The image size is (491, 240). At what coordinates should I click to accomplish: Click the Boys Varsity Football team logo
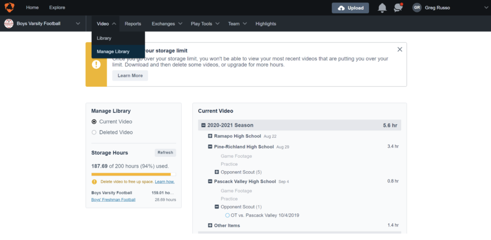[x=9, y=24]
